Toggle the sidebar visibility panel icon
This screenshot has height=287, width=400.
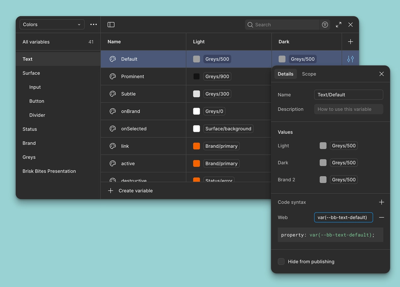[110, 24]
